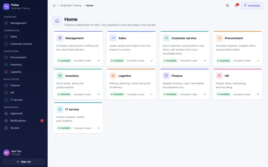Click "Access requests, assets and incidents." text
Screen dimensions: 268x167
[71, 119]
